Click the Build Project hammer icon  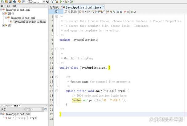[x=52, y=2]
